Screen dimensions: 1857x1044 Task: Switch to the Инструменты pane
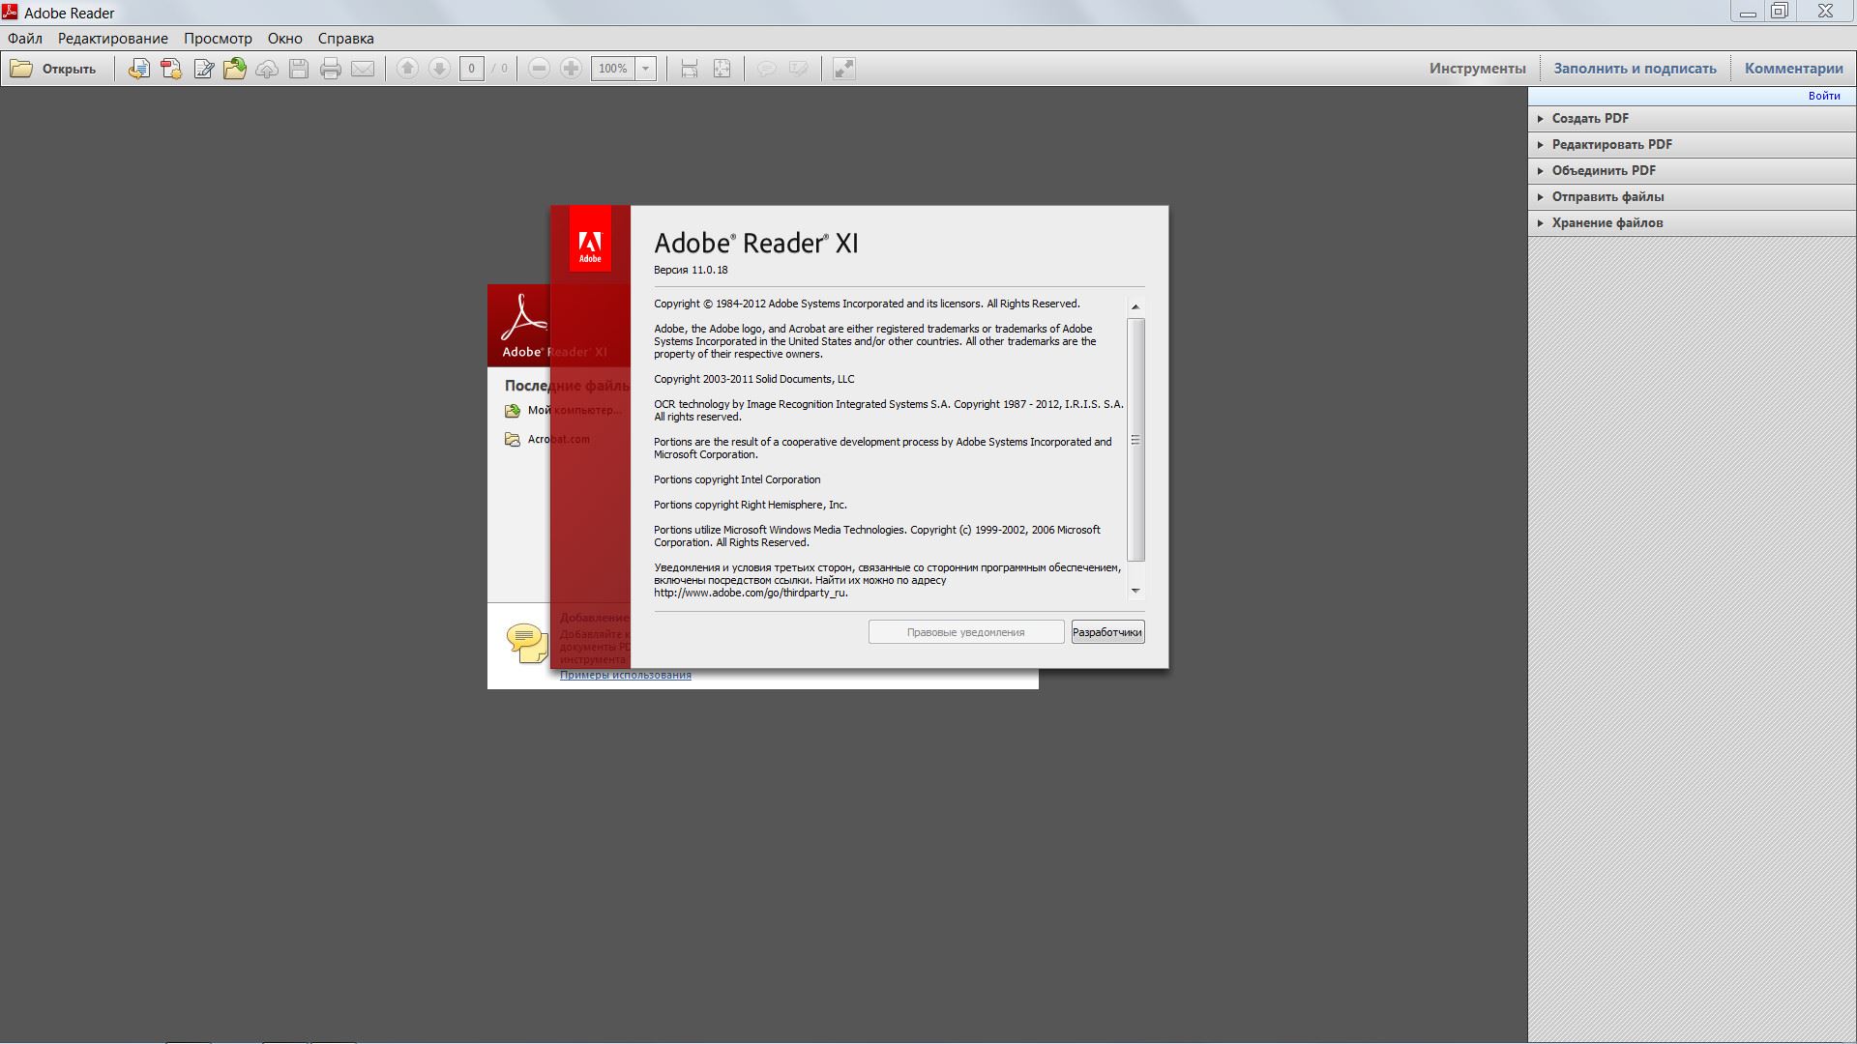(x=1477, y=69)
